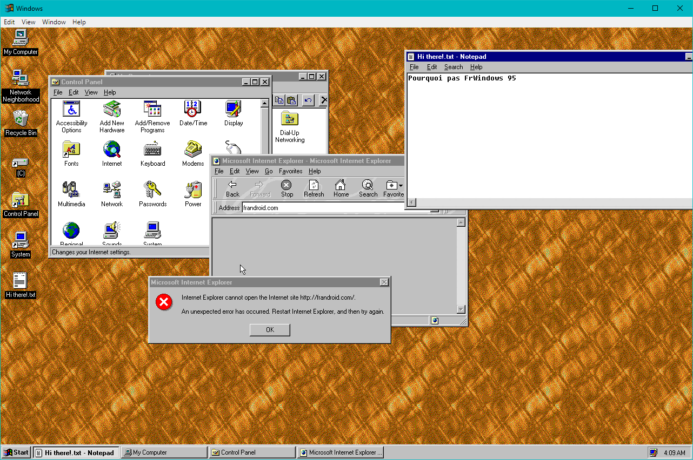Screen dimensions: 693x460
Task: Select Network Neighborhood desktop icon
Action: tap(21, 86)
